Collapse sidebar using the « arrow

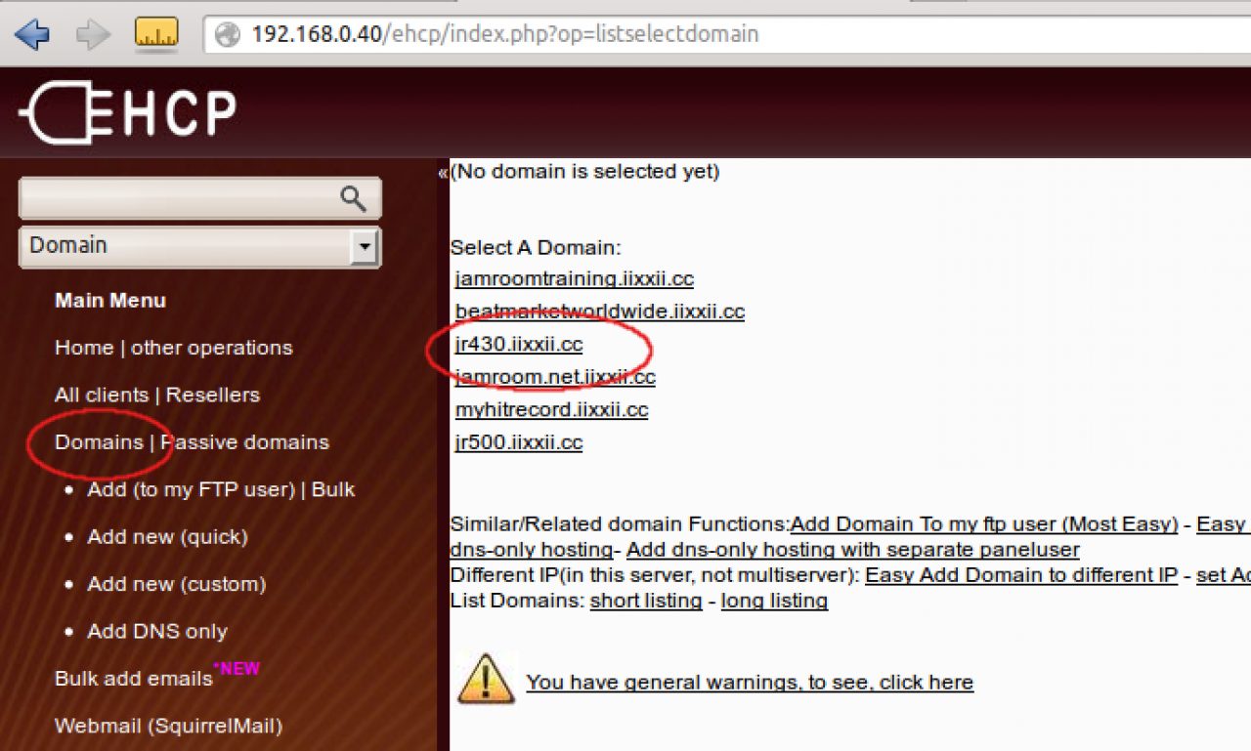pos(443,172)
